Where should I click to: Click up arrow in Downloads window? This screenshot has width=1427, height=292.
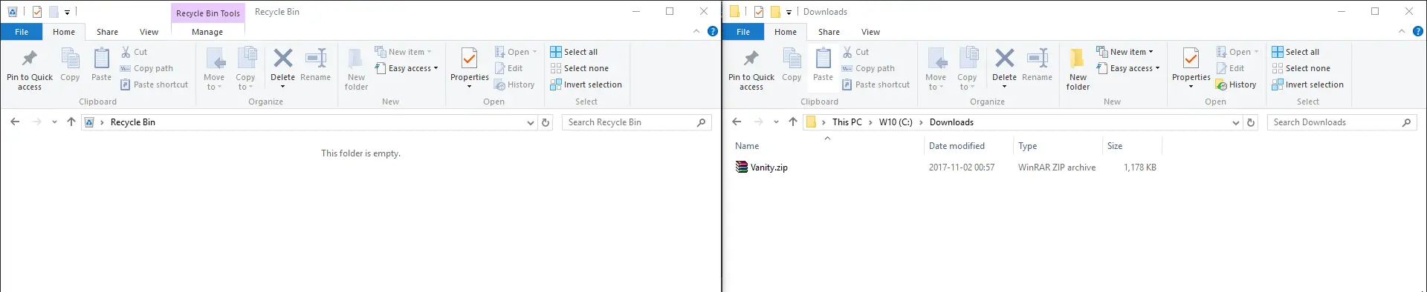click(x=793, y=122)
